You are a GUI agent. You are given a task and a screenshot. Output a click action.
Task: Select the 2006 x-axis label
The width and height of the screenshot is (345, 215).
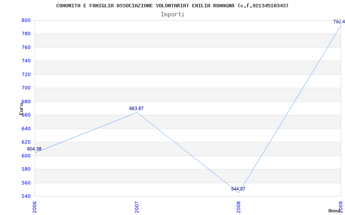34,207
